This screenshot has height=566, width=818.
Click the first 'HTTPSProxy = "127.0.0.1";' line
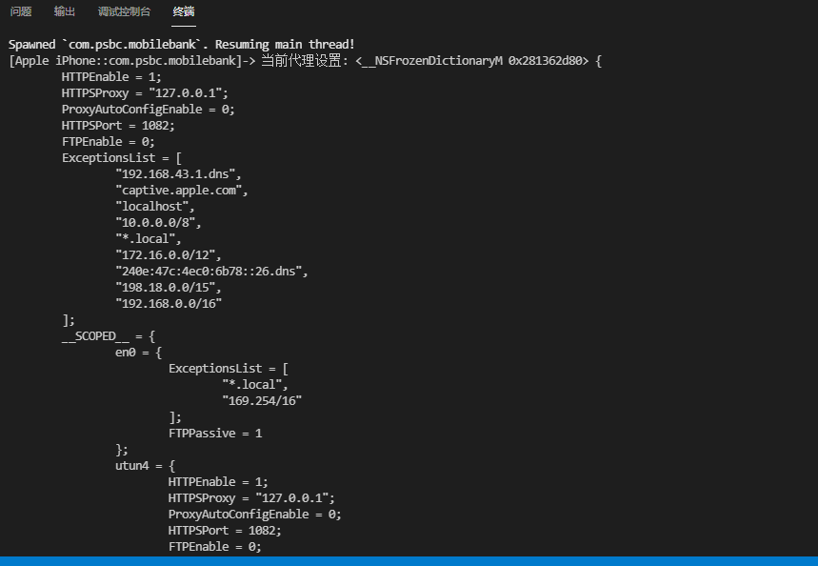click(x=145, y=93)
